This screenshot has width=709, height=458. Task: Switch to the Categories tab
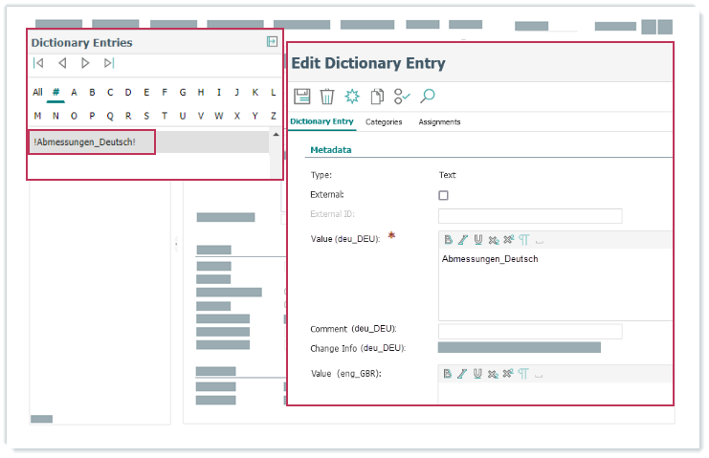pos(384,122)
